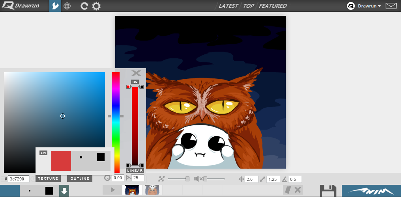Select the brush size dot in bottom bar
Screen dimensions: 401x197
[x=30, y=191]
